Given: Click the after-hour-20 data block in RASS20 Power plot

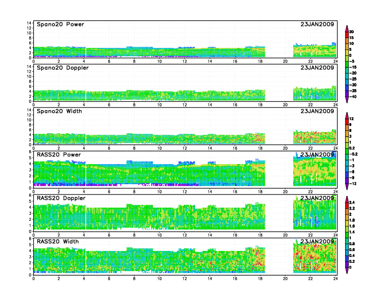Looking at the screenshot, I should click(x=315, y=170).
